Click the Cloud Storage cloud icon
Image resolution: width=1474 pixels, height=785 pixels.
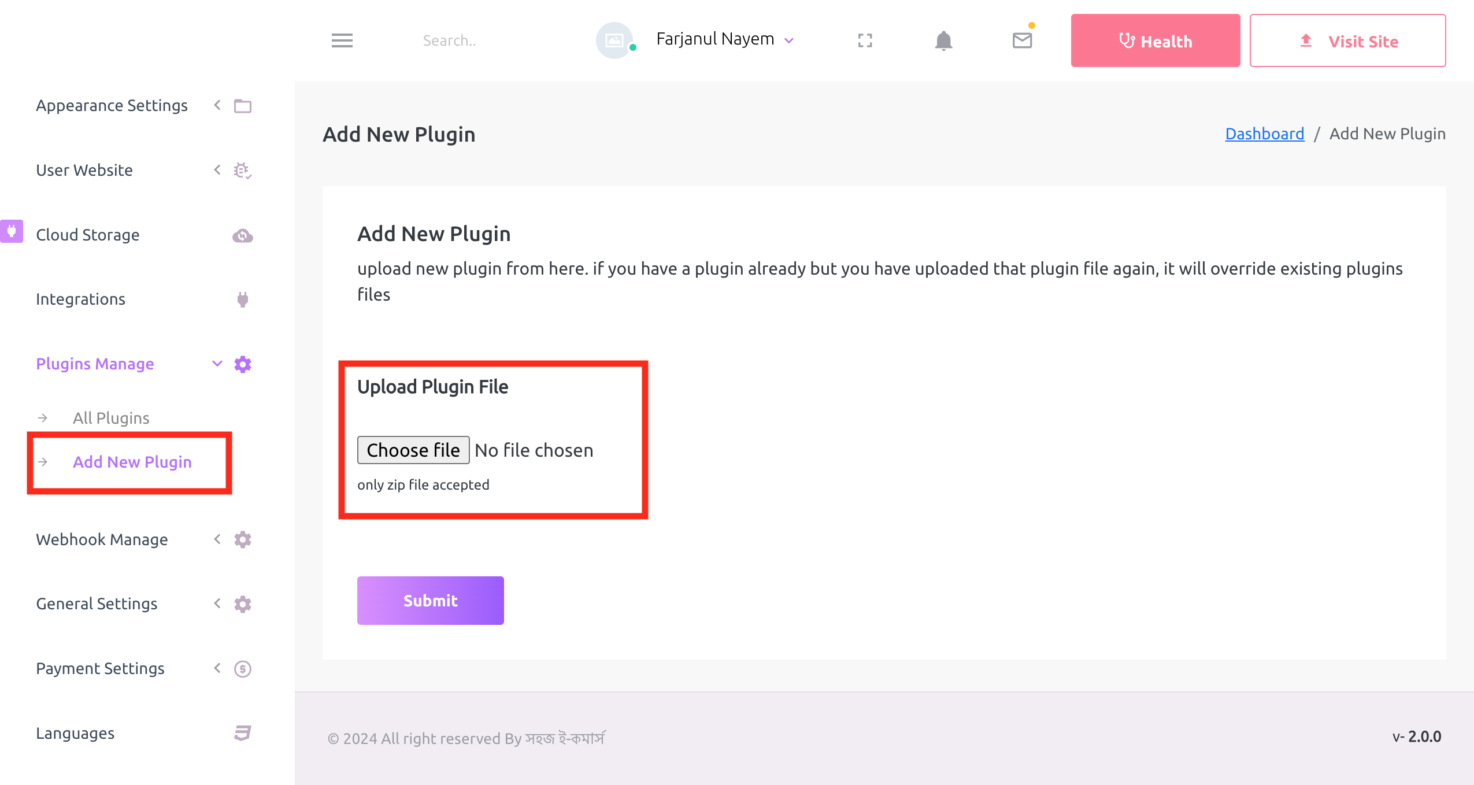pos(242,235)
